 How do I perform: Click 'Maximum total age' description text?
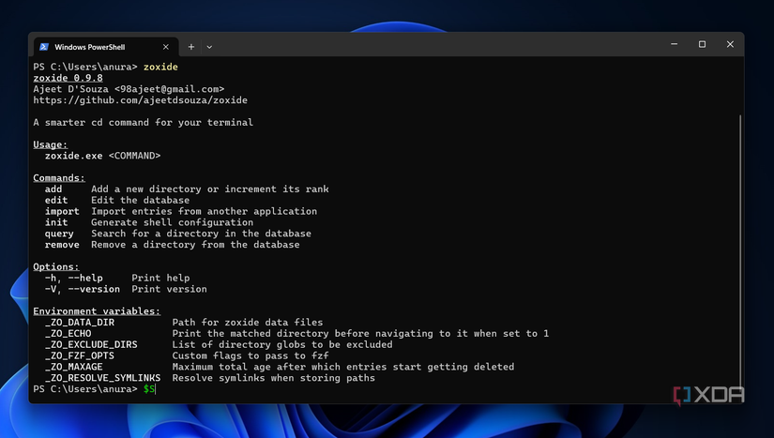[343, 367]
